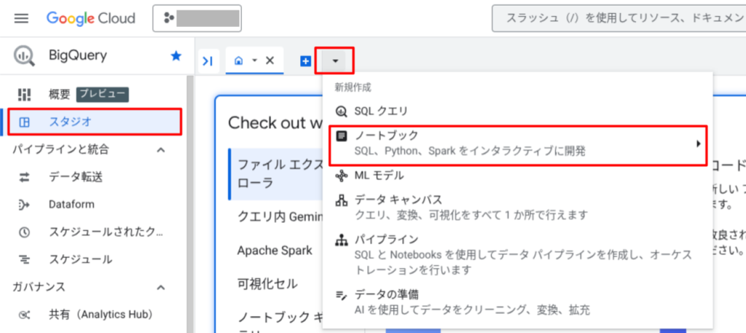The width and height of the screenshot is (746, 333).
Task: Select Apache Spark list item
Action: tap(275, 250)
